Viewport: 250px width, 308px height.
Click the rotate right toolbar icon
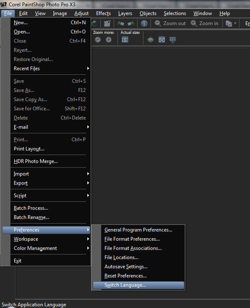click(x=131, y=23)
